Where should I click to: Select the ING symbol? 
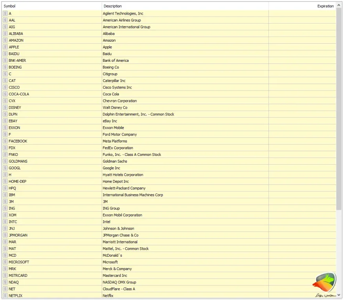(x=12, y=208)
